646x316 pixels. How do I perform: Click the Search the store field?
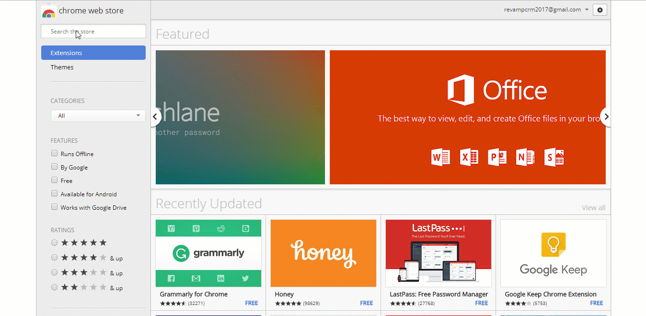pyautogui.click(x=93, y=32)
